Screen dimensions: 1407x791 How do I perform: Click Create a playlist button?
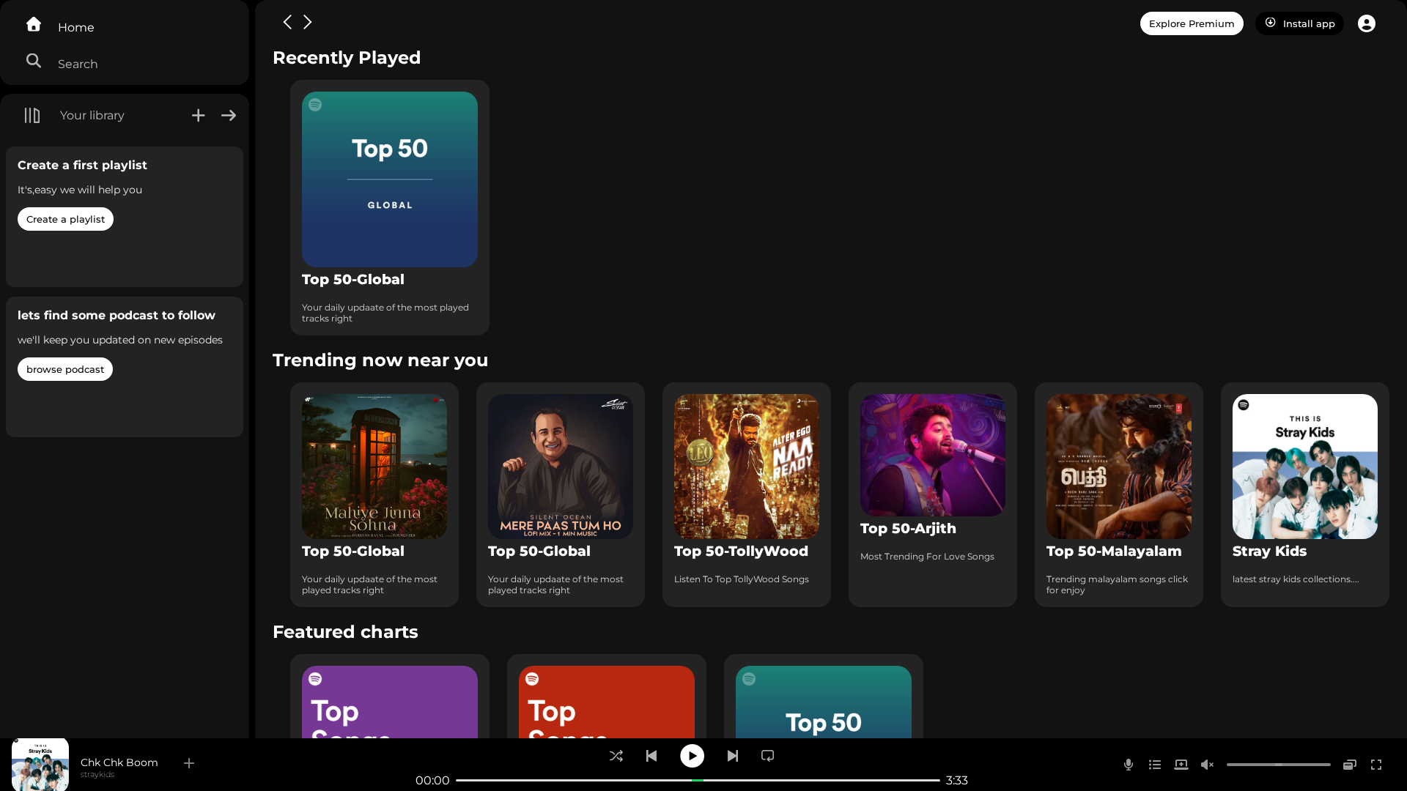pos(65,219)
